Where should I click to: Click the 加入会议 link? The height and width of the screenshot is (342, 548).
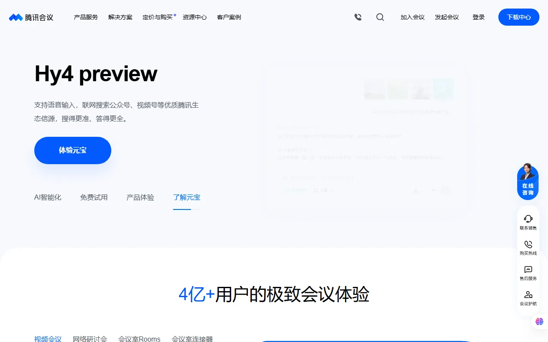point(413,17)
